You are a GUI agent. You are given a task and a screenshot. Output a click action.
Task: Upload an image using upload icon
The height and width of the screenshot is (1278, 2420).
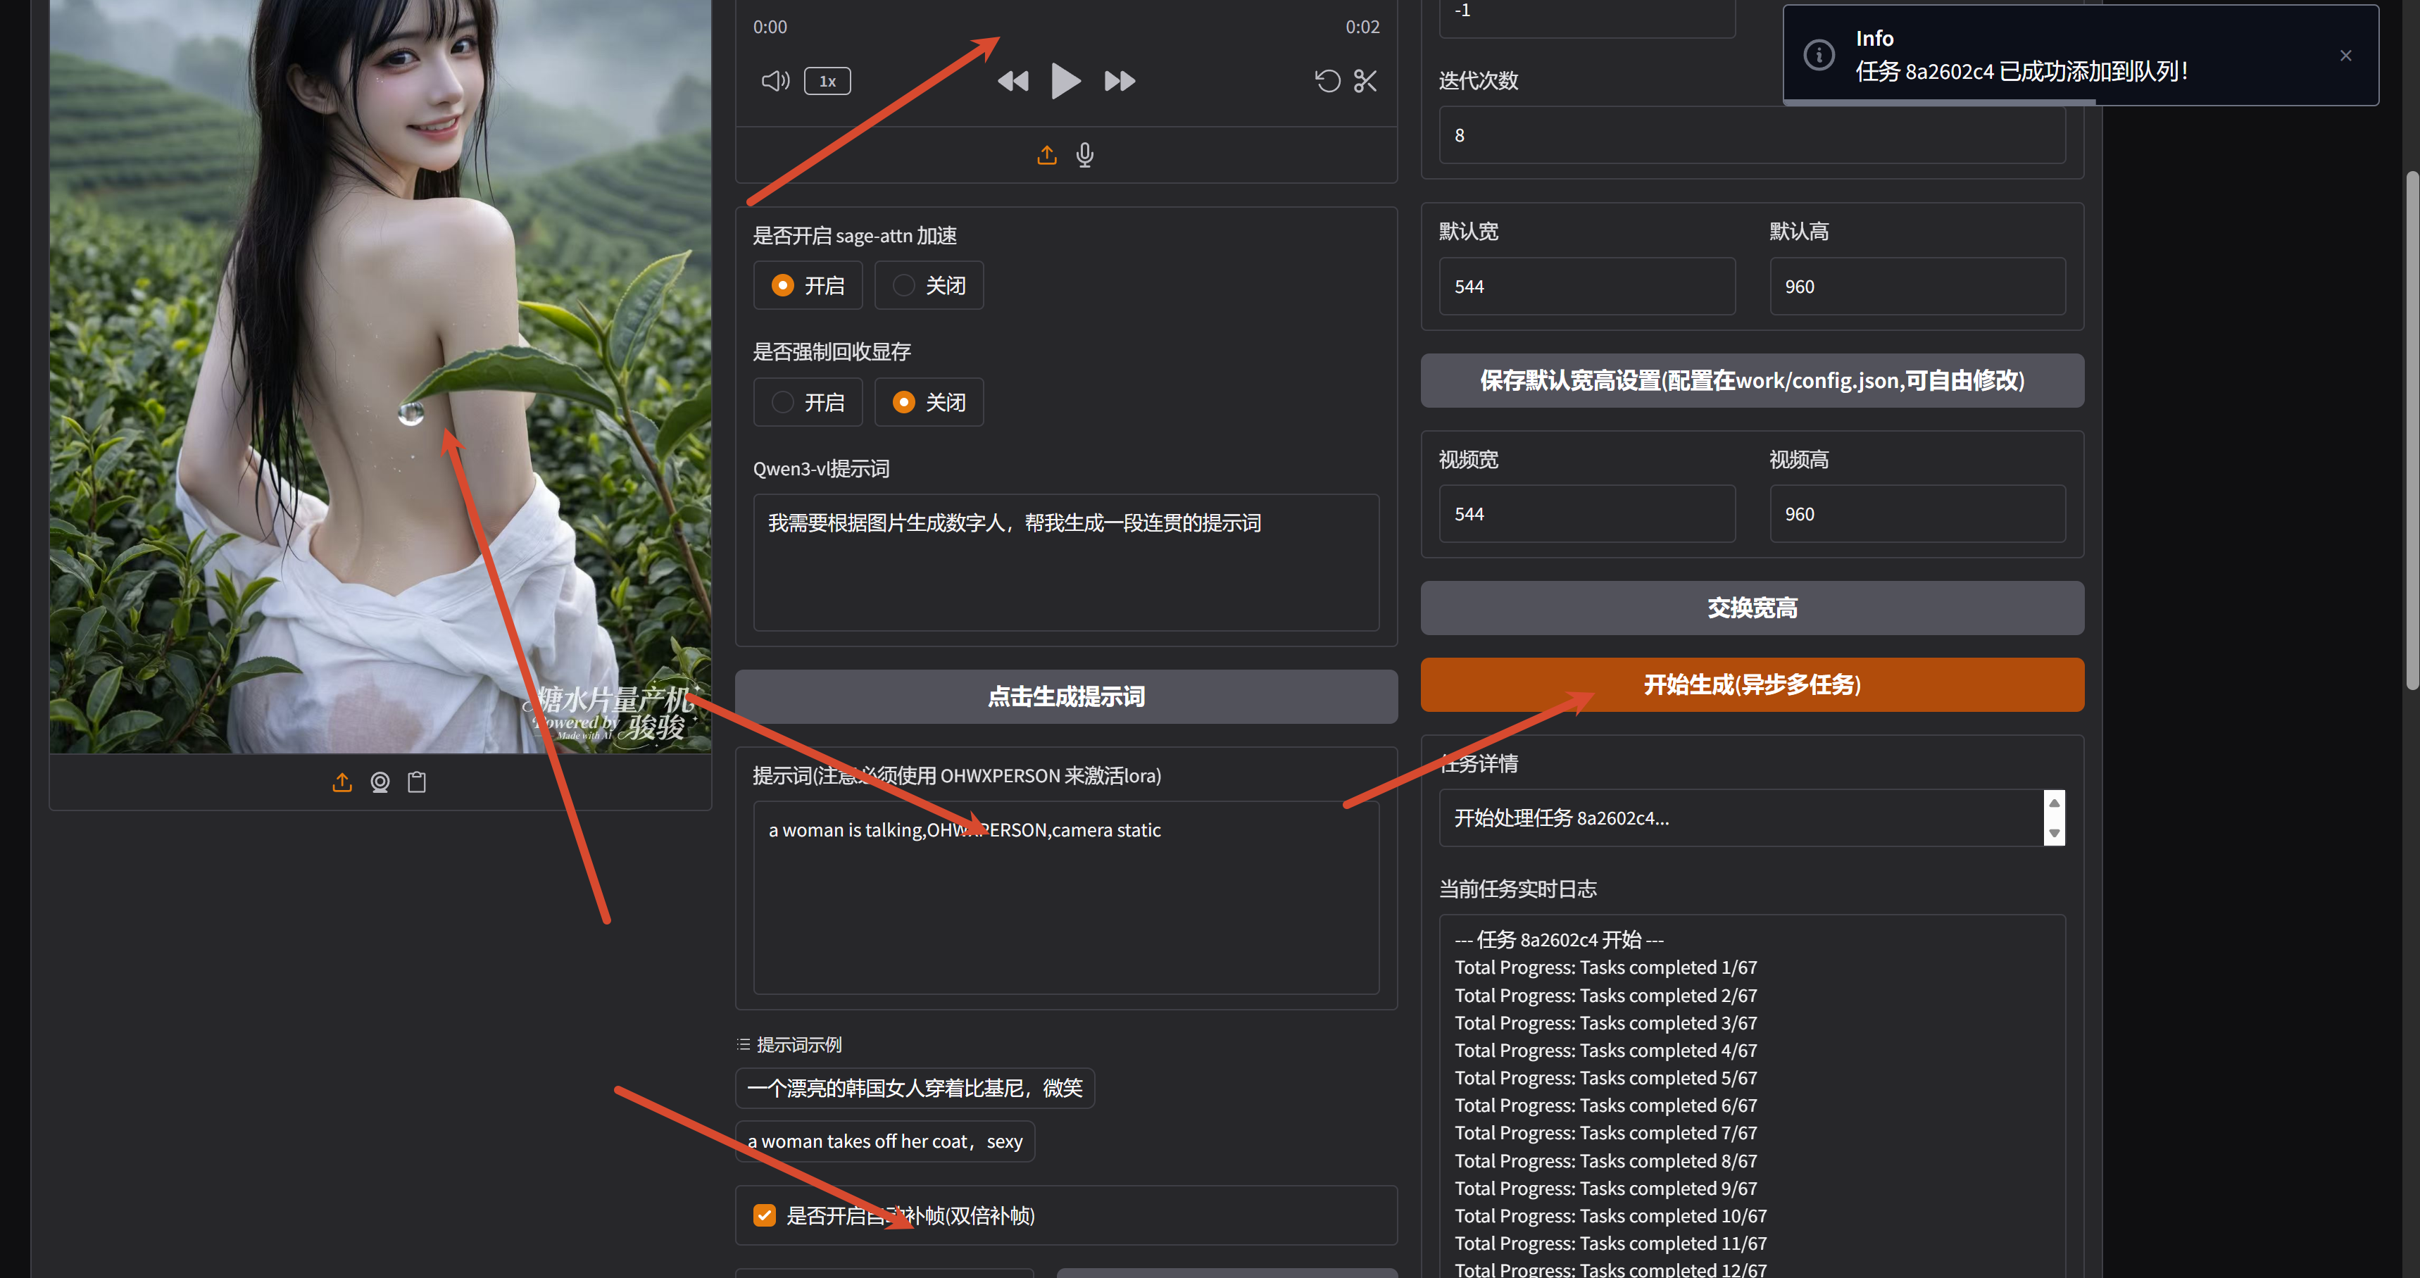(x=342, y=782)
